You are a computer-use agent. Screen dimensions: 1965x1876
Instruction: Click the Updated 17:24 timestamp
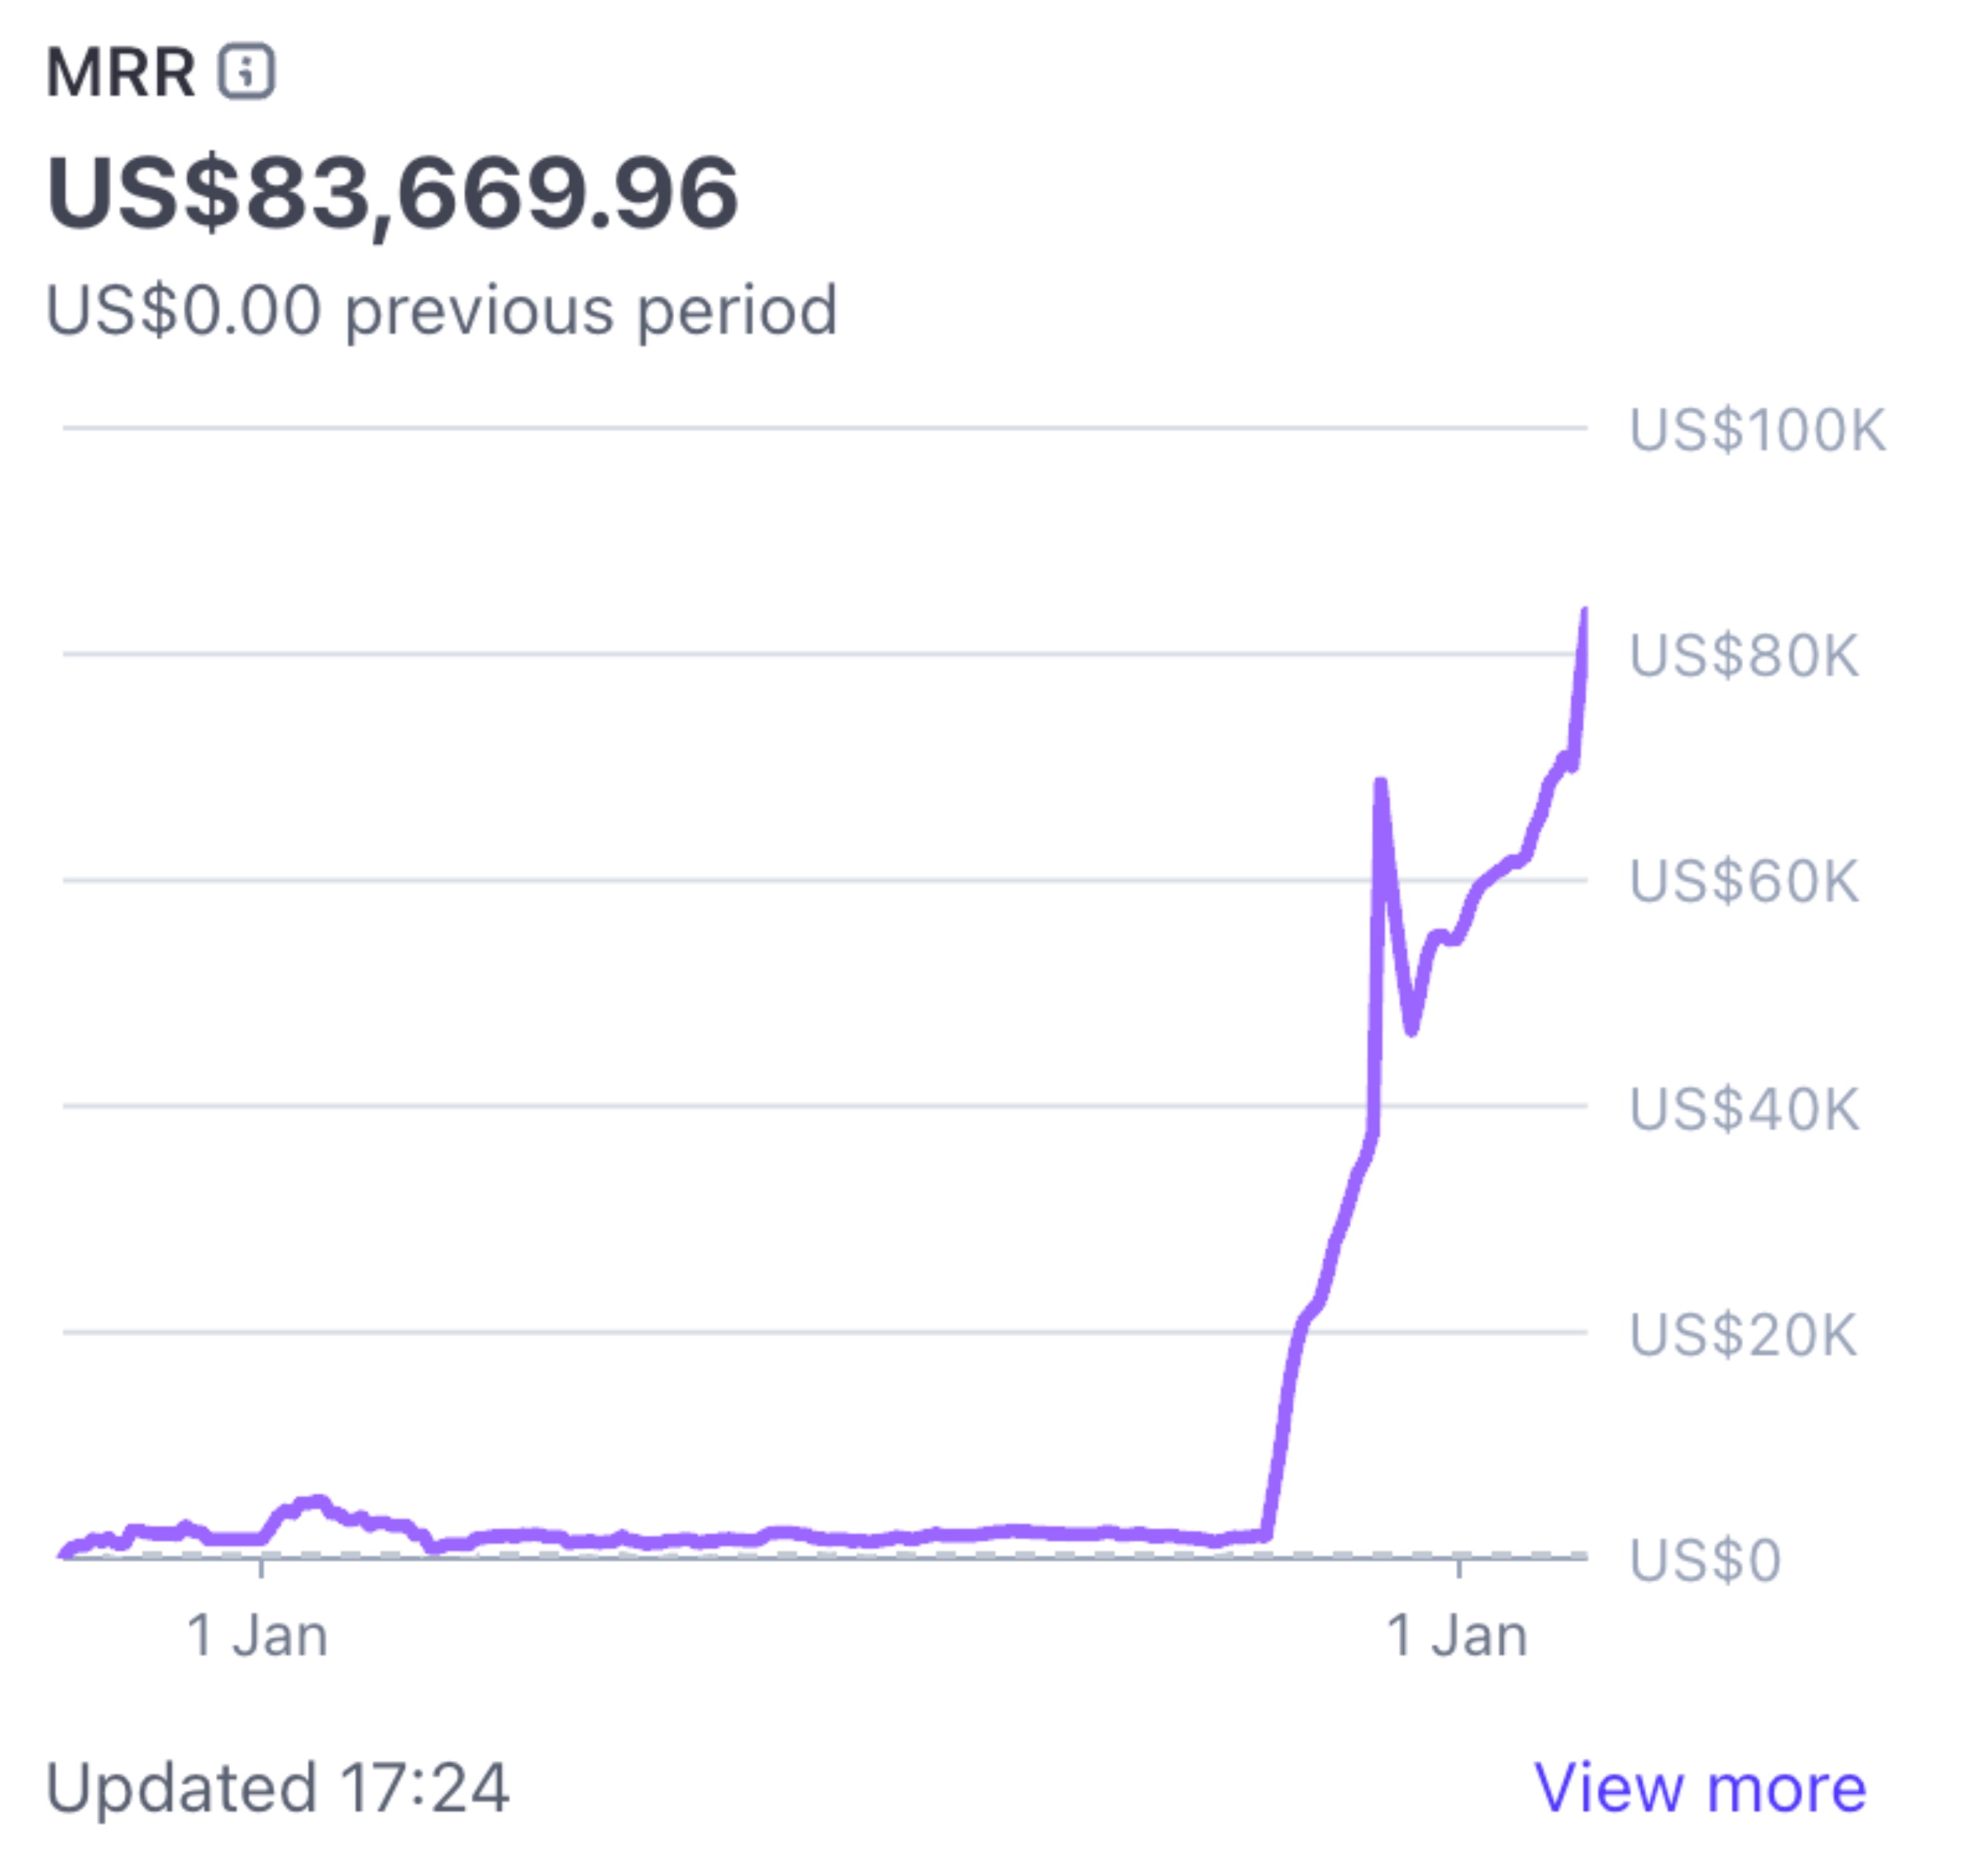pos(277,1787)
